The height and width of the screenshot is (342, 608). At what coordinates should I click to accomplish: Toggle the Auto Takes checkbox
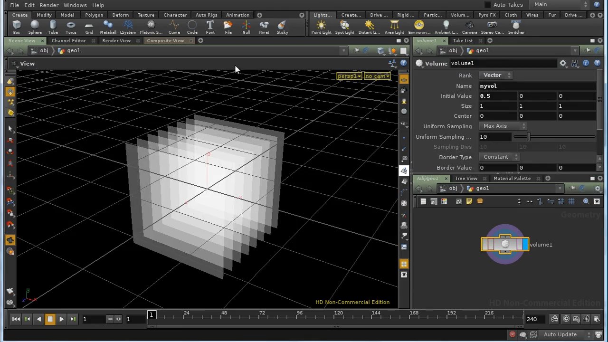pyautogui.click(x=487, y=5)
